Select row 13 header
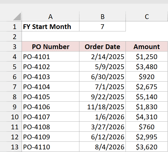Viewport: 168px width, 152px height. [x=11, y=147]
